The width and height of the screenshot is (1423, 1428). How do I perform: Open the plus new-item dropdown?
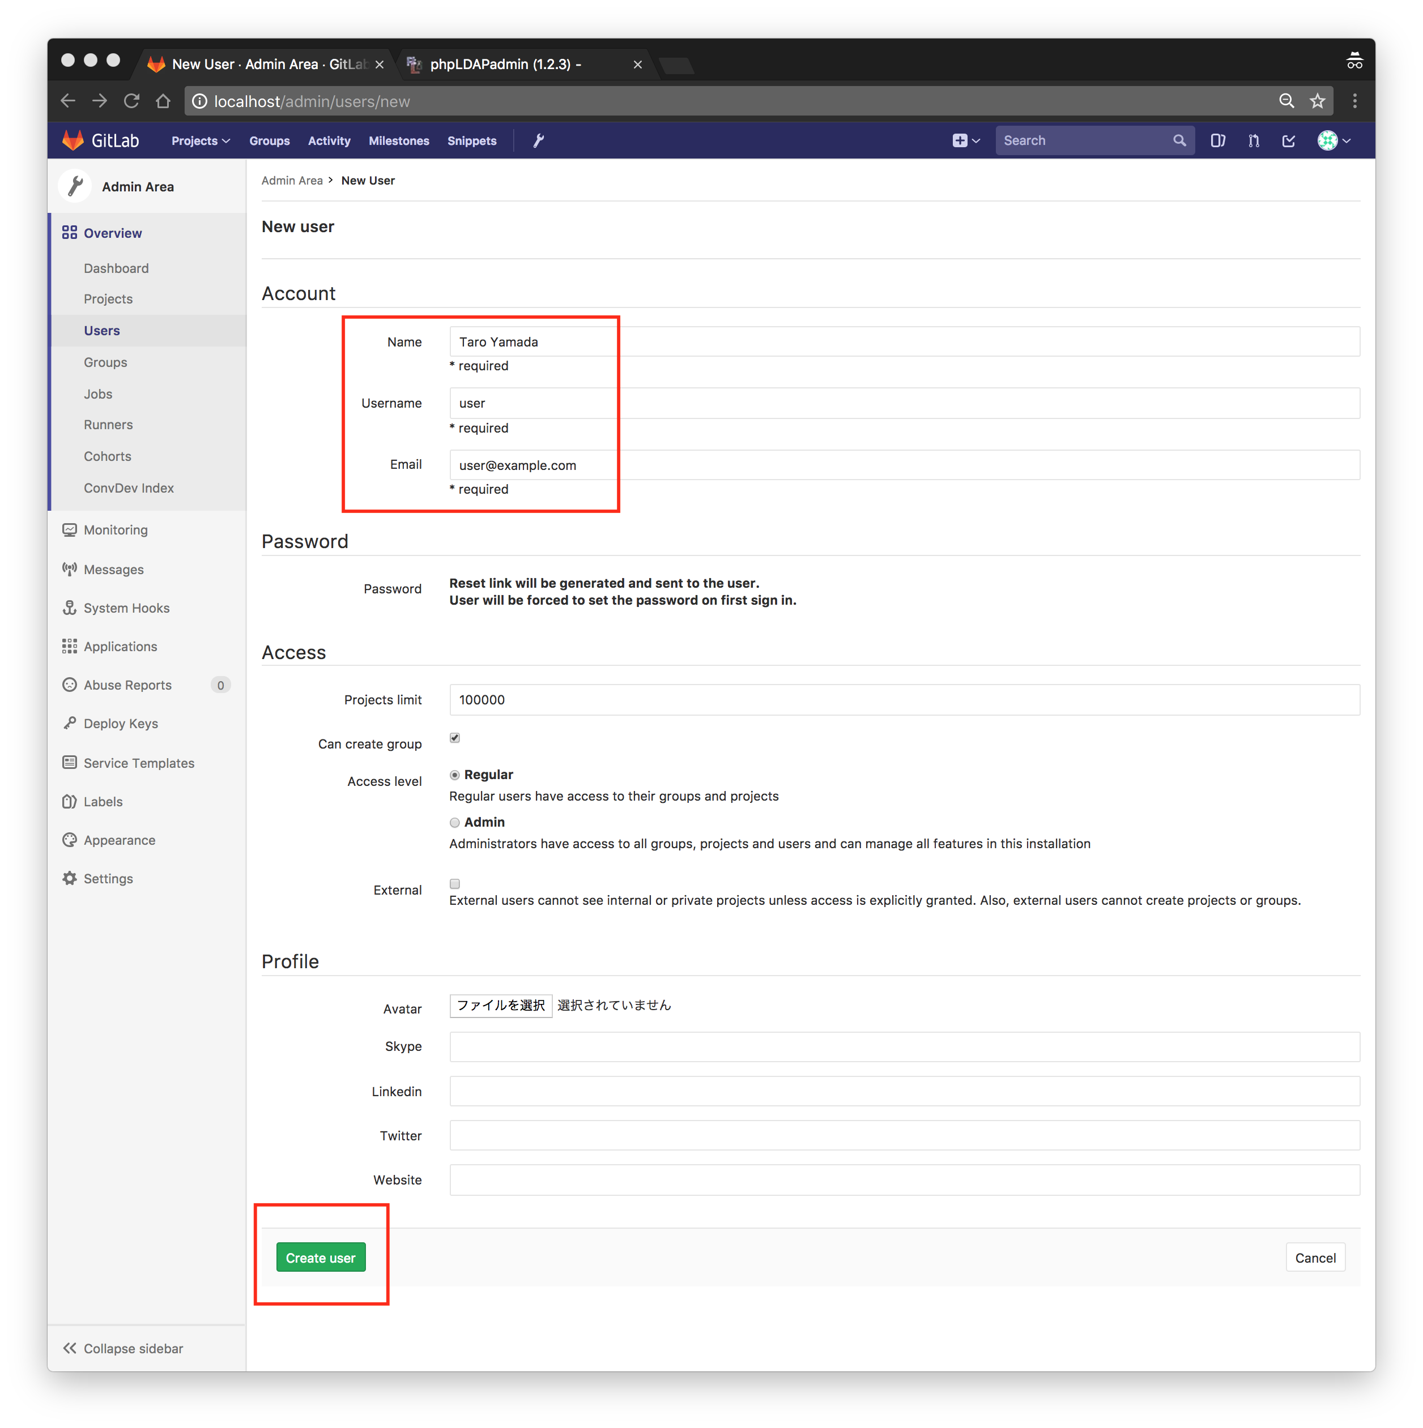(966, 140)
